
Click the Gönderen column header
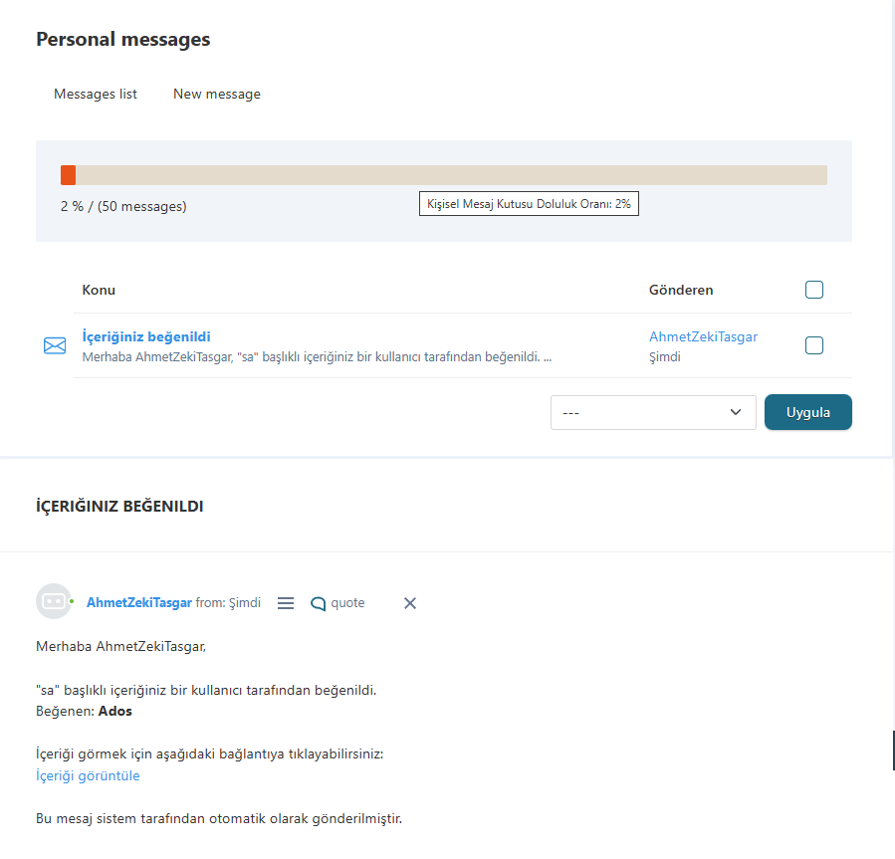(681, 290)
